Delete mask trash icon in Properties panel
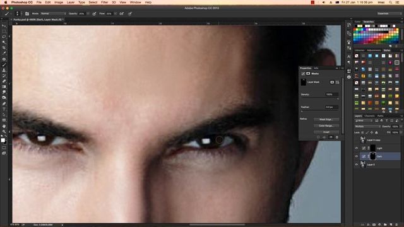Viewport: 404px width, 227px height. [337, 137]
